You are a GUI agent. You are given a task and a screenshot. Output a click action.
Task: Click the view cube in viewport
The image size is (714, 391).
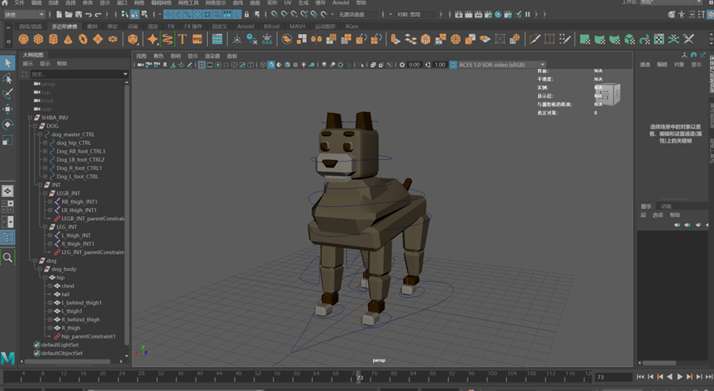coord(608,94)
